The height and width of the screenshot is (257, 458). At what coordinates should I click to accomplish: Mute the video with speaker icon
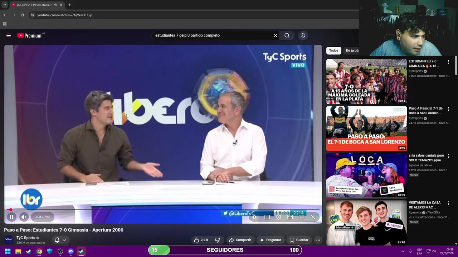pyautogui.click(x=24, y=217)
